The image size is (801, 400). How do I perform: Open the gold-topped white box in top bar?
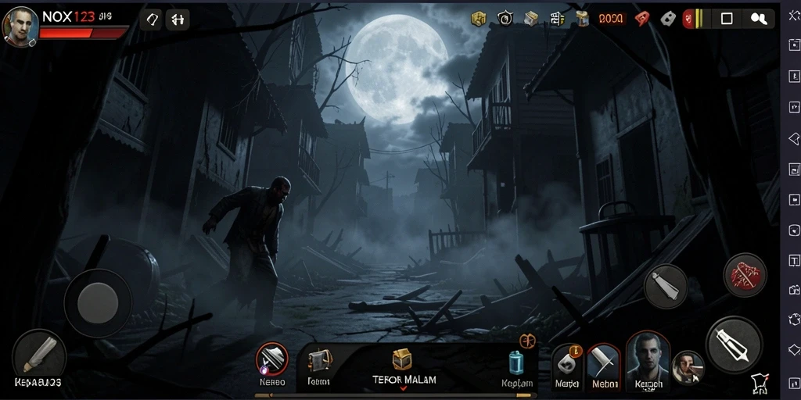(x=531, y=19)
